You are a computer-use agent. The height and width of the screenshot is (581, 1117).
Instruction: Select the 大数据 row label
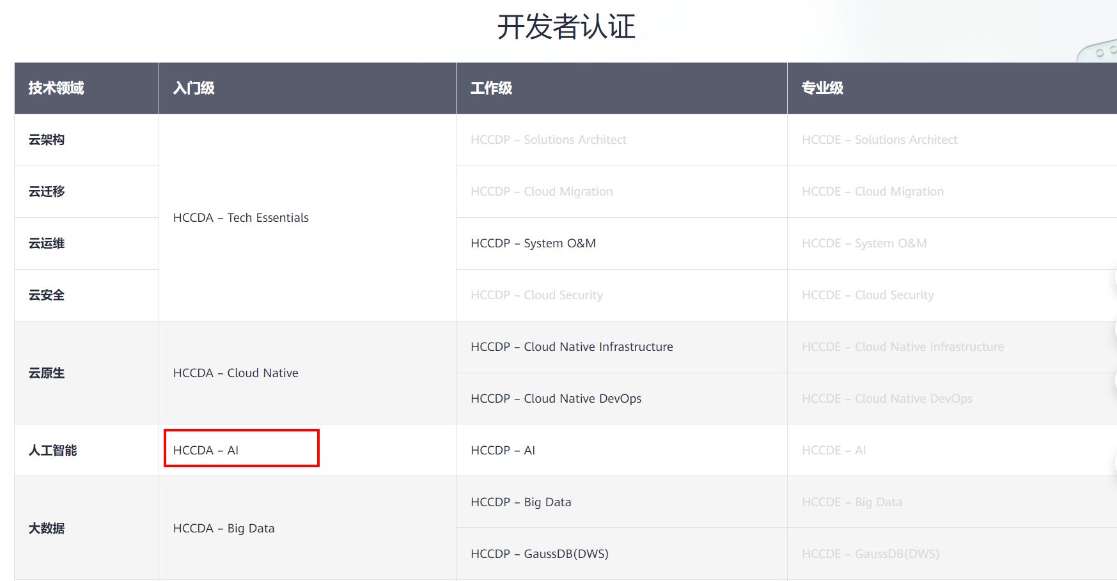tap(47, 529)
